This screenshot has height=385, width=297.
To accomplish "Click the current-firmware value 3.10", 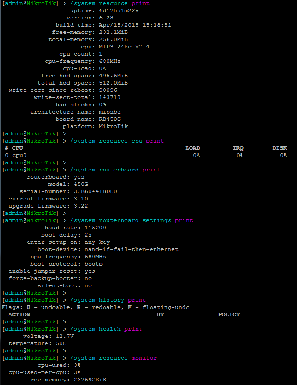I will point(81,199).
